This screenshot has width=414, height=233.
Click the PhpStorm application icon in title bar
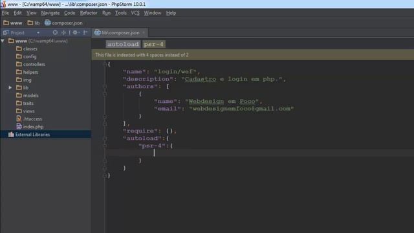point(3,5)
